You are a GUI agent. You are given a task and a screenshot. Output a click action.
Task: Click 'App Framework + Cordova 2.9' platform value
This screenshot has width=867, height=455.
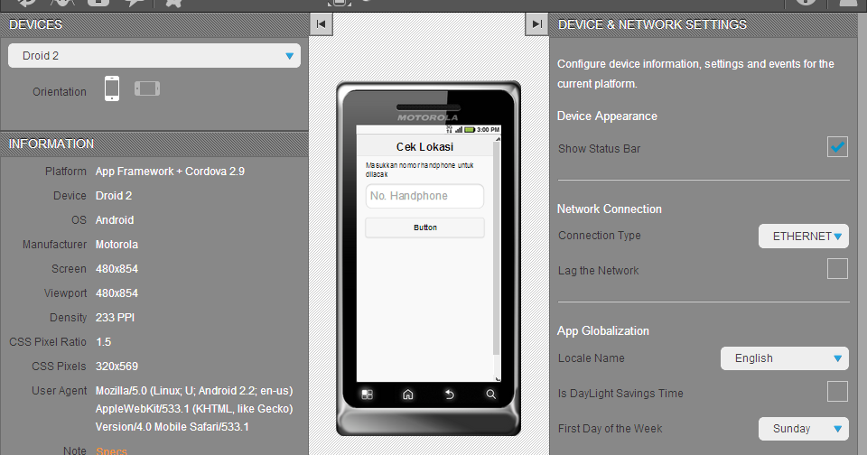pos(170,172)
